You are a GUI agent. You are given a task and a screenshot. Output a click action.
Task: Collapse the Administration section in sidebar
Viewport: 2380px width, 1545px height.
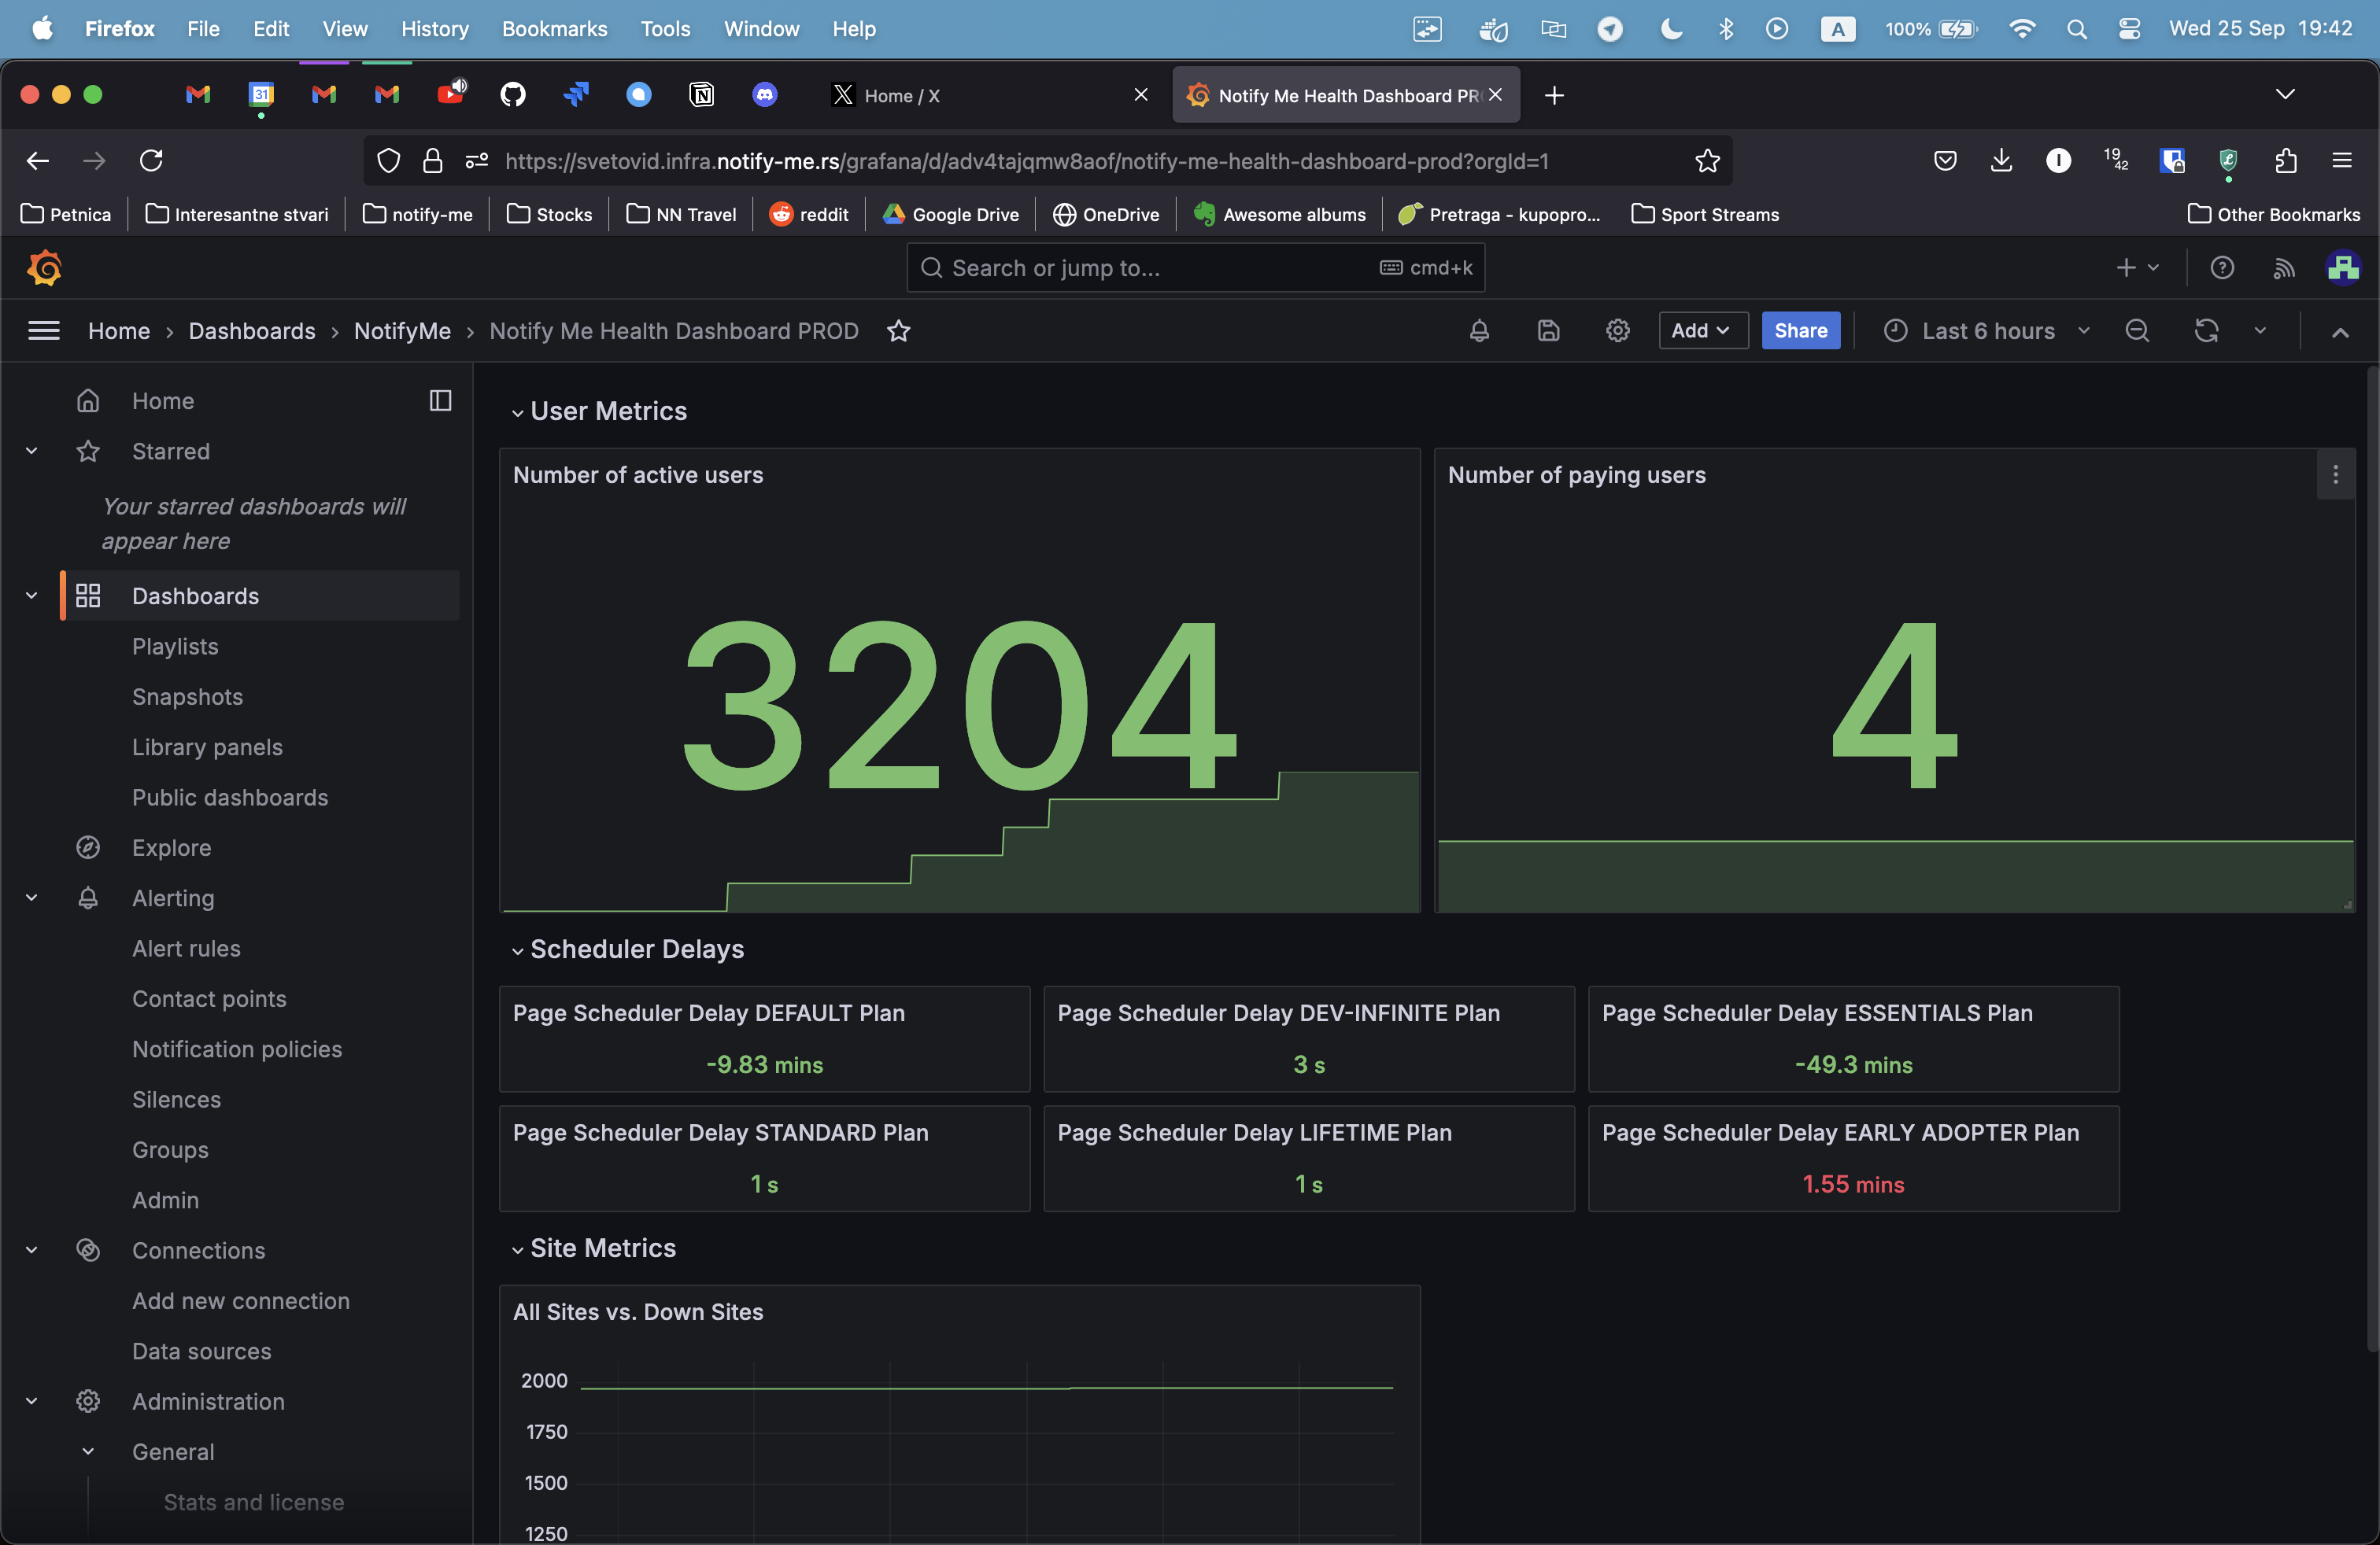(31, 1401)
